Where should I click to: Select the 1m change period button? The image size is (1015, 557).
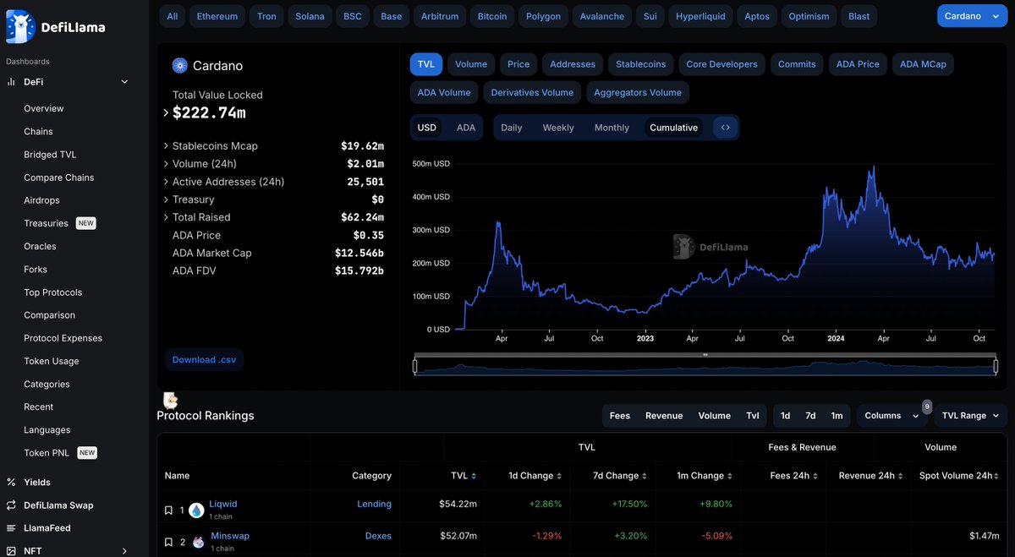point(837,416)
